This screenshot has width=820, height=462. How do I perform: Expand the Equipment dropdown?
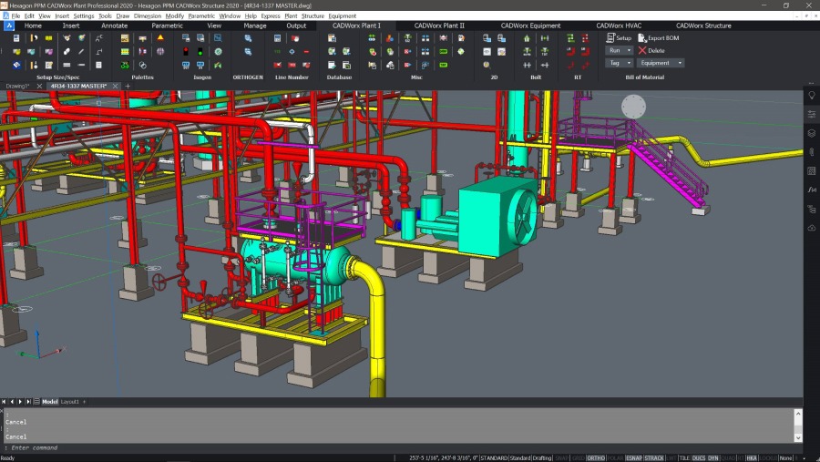point(661,63)
